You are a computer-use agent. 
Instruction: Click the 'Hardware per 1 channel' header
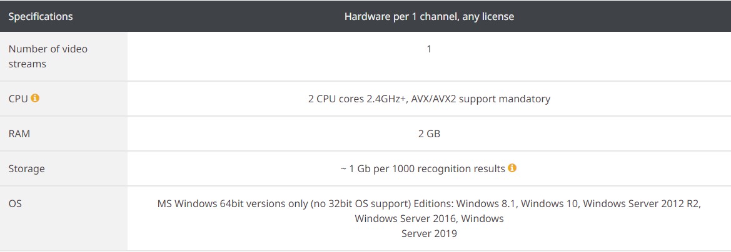(429, 16)
